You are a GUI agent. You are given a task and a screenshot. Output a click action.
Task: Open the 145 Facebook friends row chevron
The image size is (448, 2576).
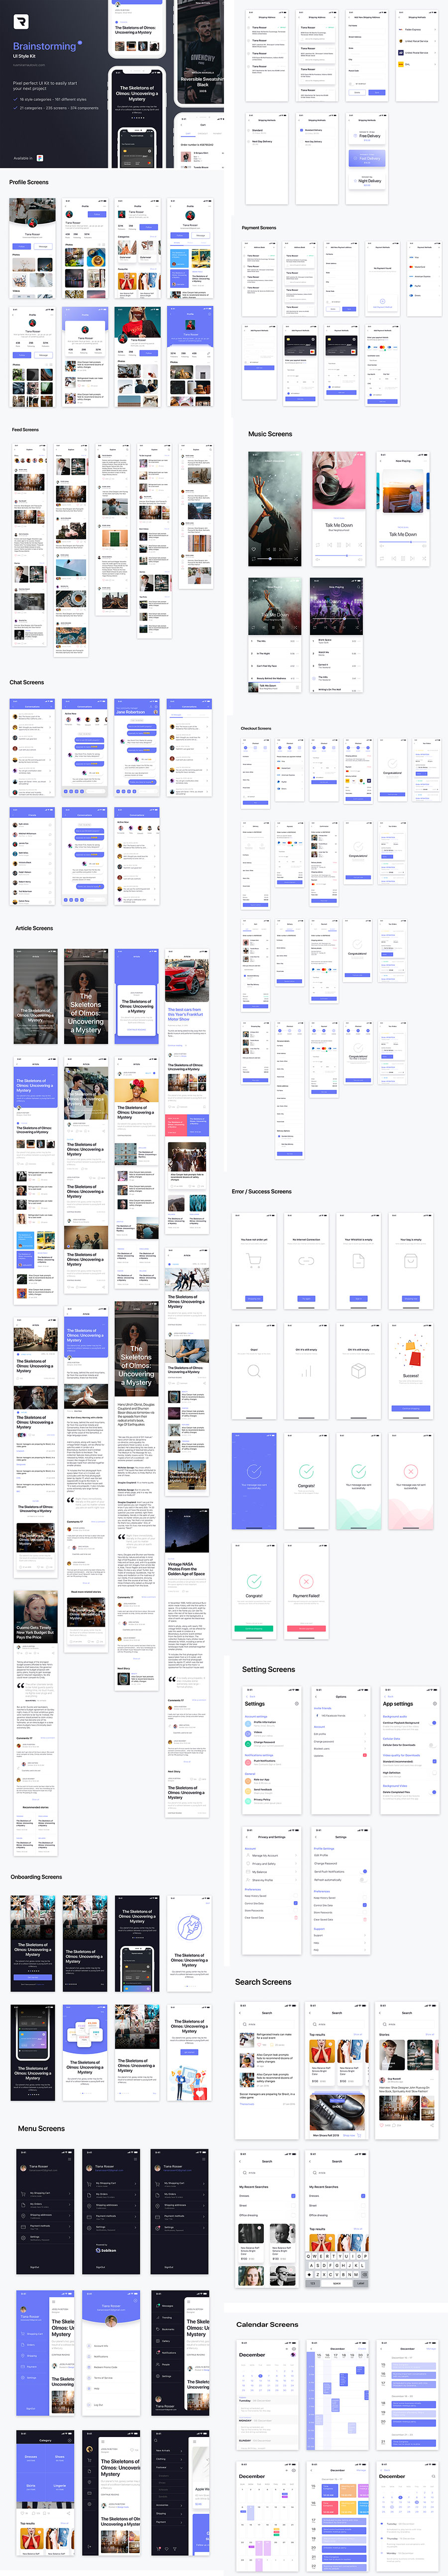pos(366,1716)
